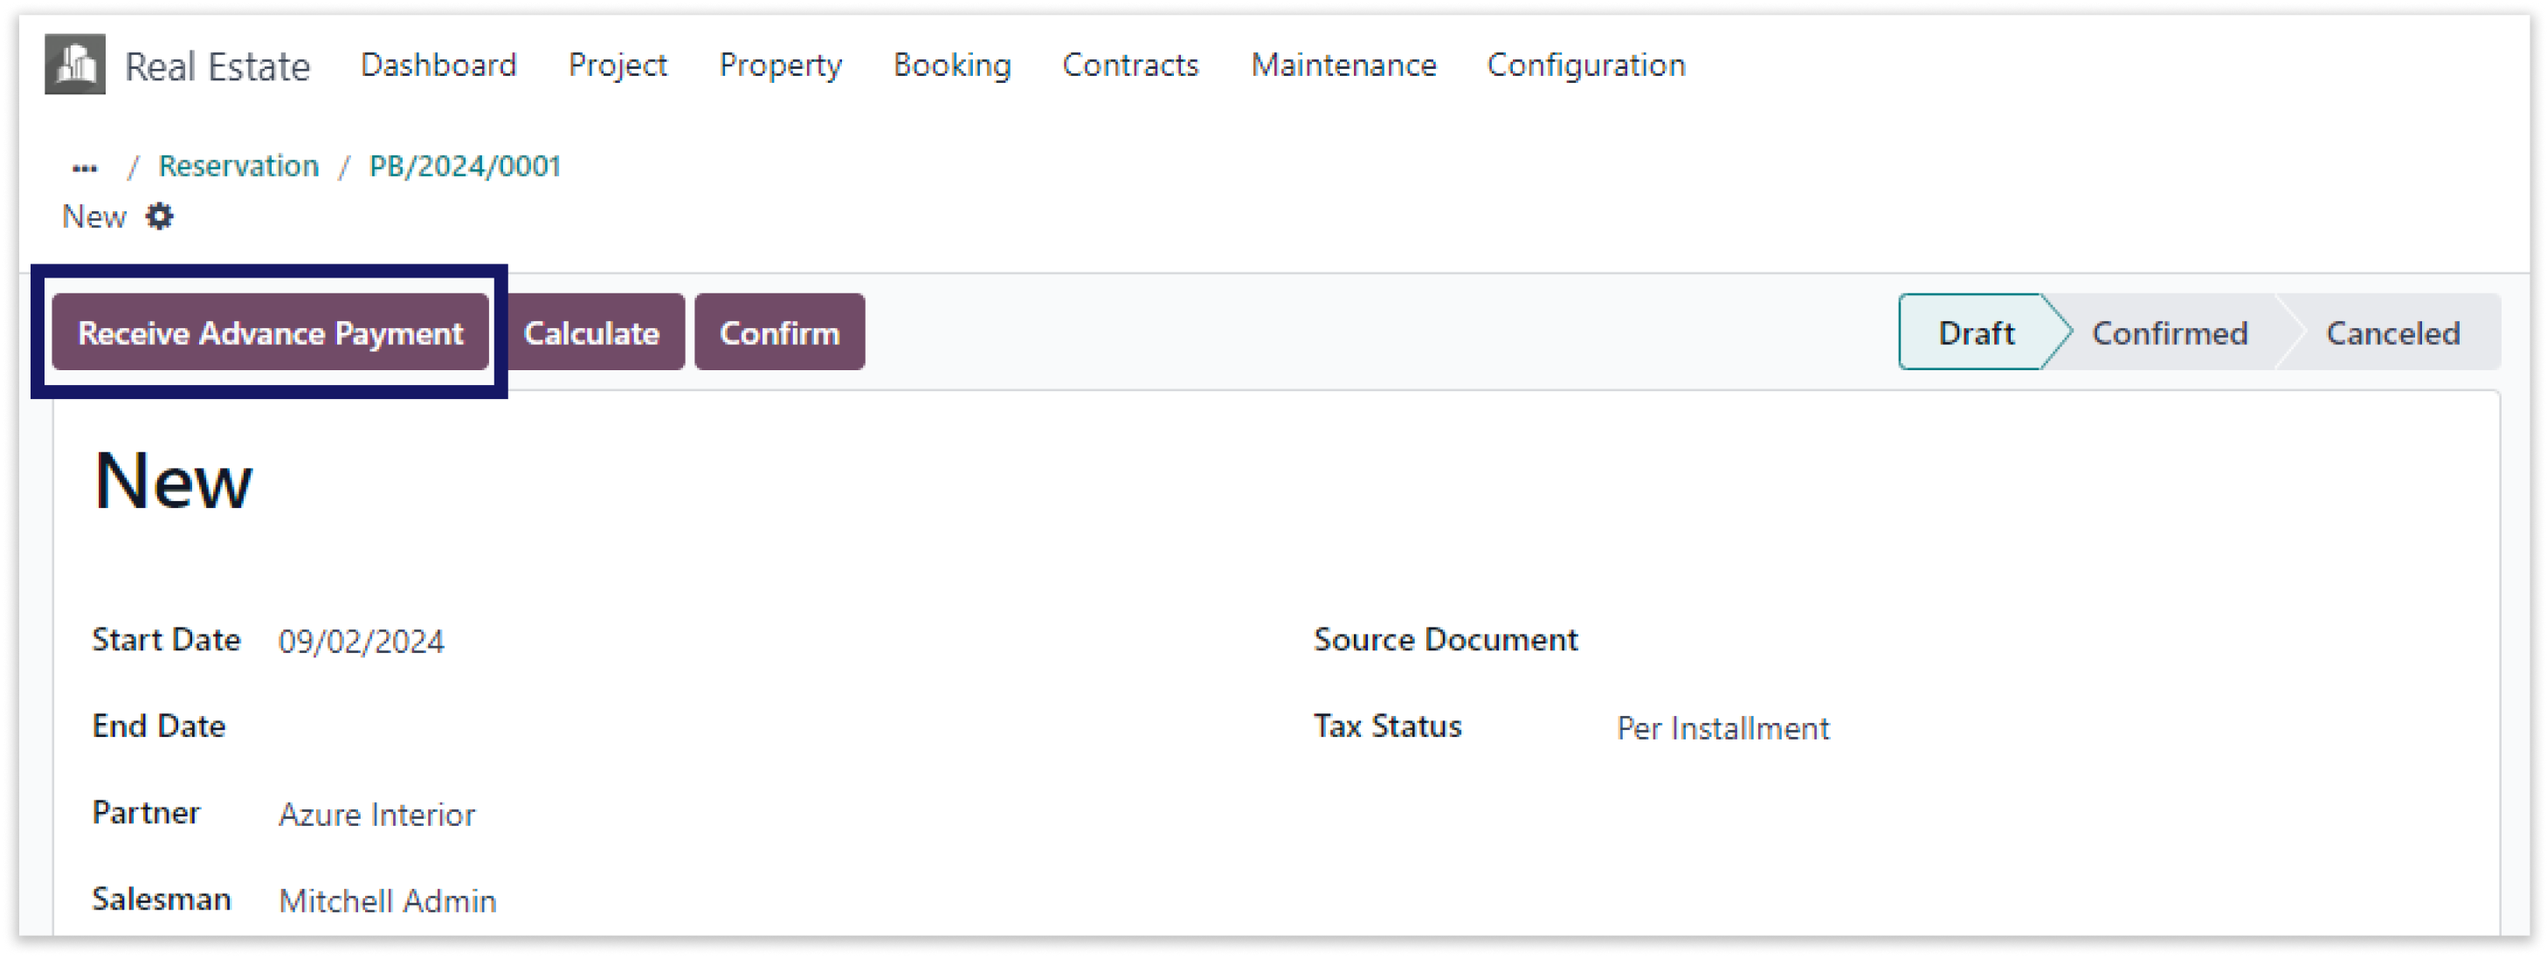Open the Salesman field Mitchell Admin
Image resolution: width=2547 pixels, height=956 pixels.
point(387,901)
